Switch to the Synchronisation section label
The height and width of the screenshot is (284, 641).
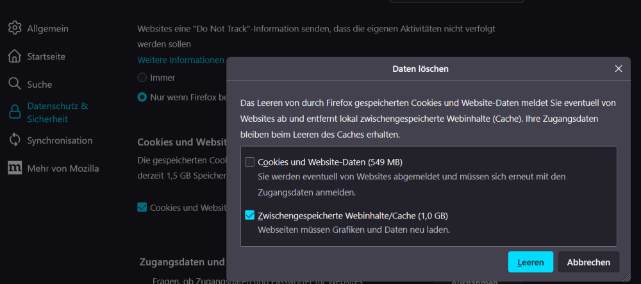pyautogui.click(x=60, y=140)
